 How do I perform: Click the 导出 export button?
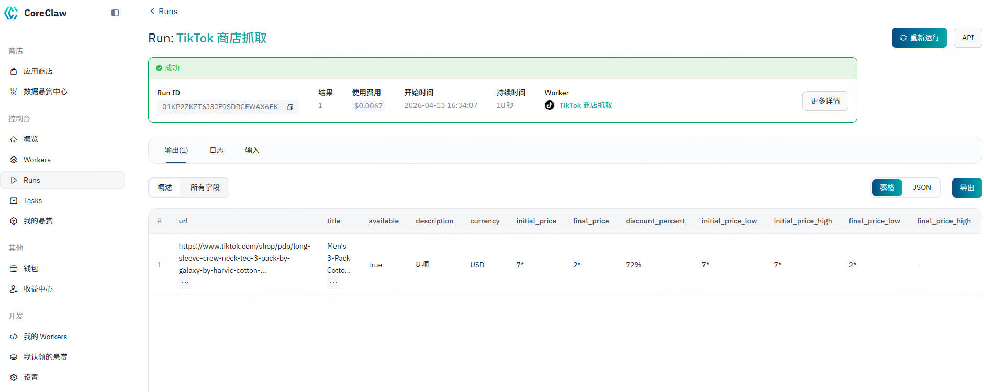tap(966, 188)
